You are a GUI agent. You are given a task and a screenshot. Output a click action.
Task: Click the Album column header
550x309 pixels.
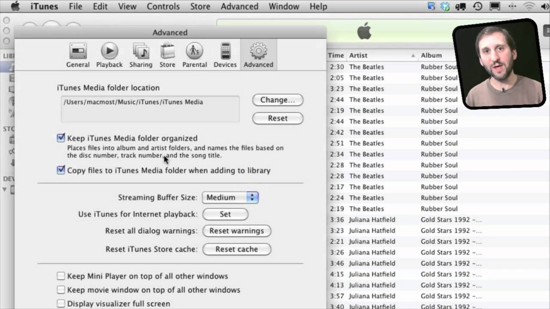(x=431, y=55)
